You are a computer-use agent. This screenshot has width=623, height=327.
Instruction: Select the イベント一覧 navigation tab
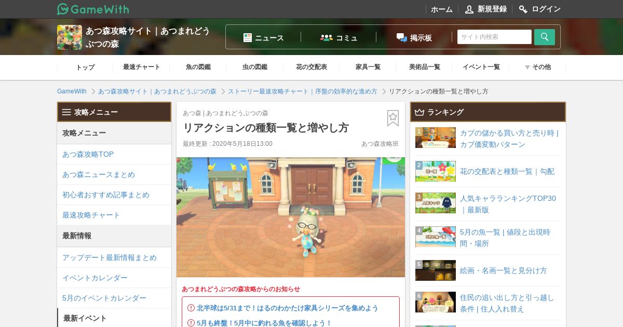click(x=481, y=67)
